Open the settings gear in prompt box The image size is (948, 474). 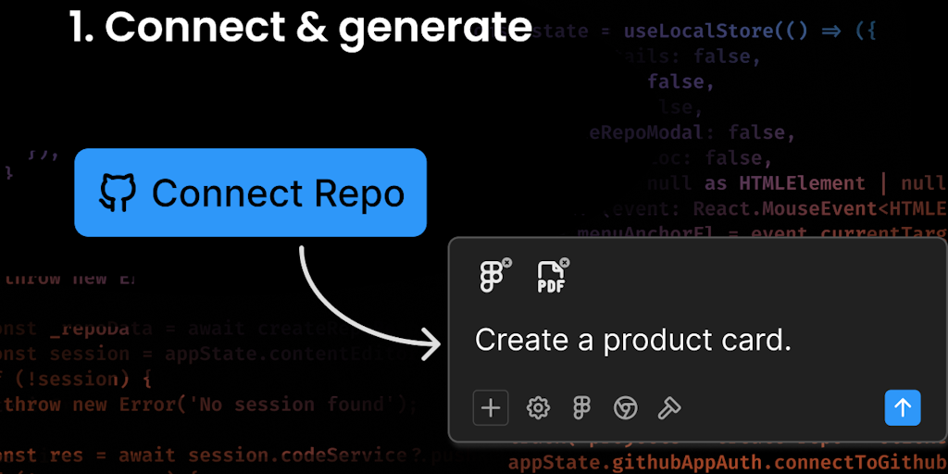click(x=538, y=407)
